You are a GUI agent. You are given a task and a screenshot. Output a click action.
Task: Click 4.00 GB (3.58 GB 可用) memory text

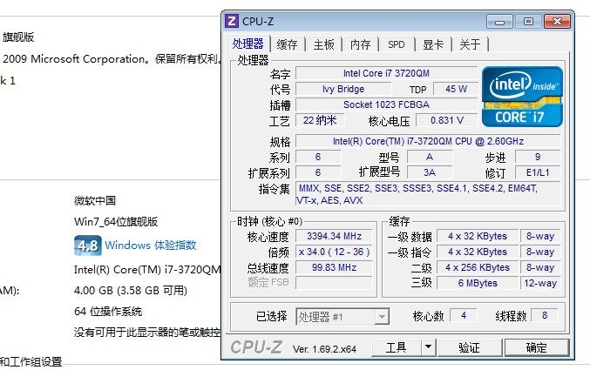coord(131,291)
